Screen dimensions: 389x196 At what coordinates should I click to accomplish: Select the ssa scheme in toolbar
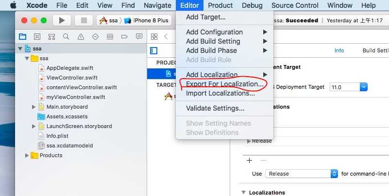click(108, 20)
